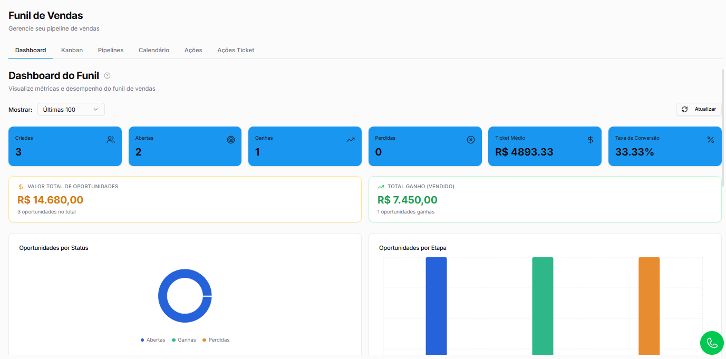Screen dimensions: 726x359
Task: Click the help icon beside Dashboard do Funil
Action: (108, 76)
